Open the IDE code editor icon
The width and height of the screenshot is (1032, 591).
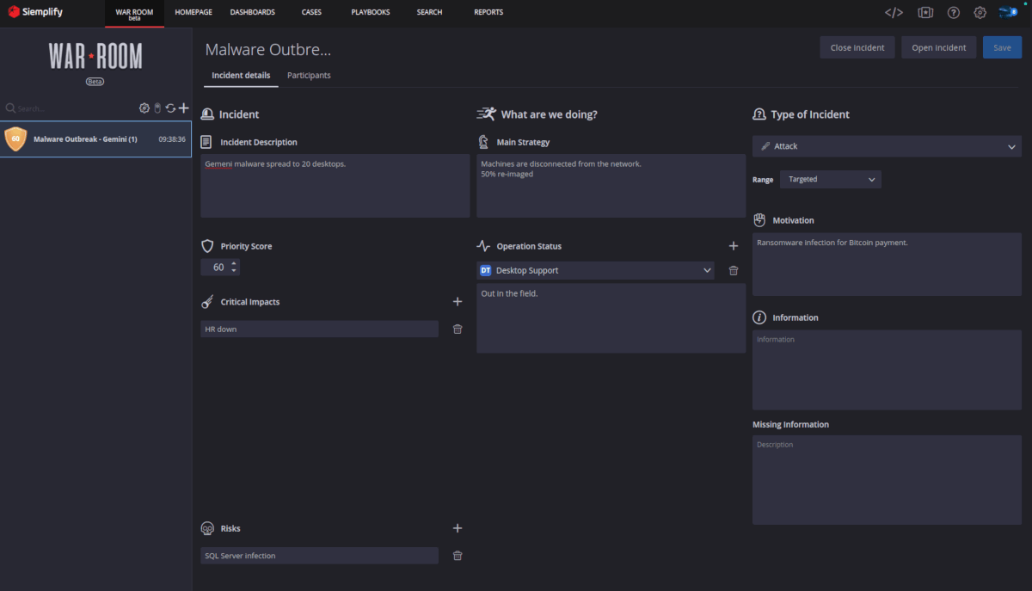point(893,12)
